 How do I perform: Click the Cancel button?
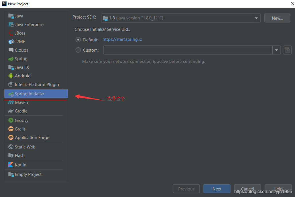coord(247,189)
